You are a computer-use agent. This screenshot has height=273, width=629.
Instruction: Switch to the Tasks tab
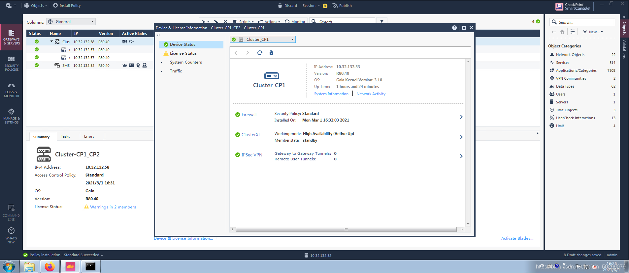[x=65, y=136]
